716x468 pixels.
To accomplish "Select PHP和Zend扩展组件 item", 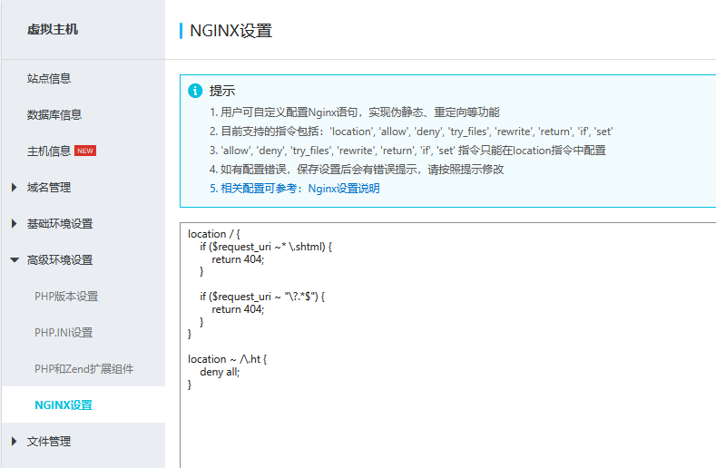I will 83,369.
